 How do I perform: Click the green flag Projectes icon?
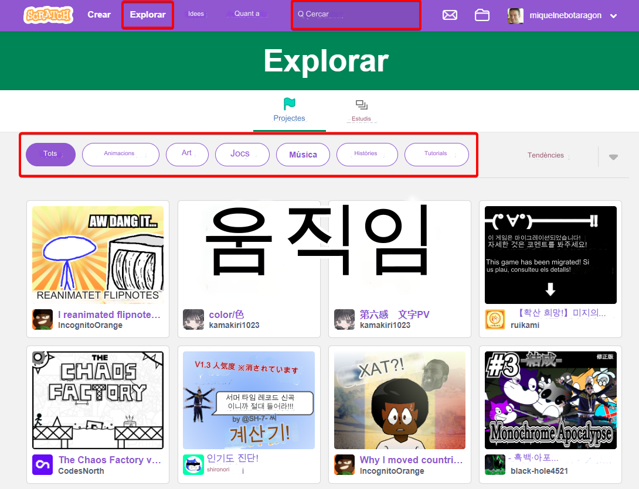click(x=289, y=104)
